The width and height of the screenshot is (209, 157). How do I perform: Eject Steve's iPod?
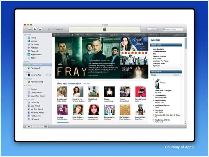50,75
